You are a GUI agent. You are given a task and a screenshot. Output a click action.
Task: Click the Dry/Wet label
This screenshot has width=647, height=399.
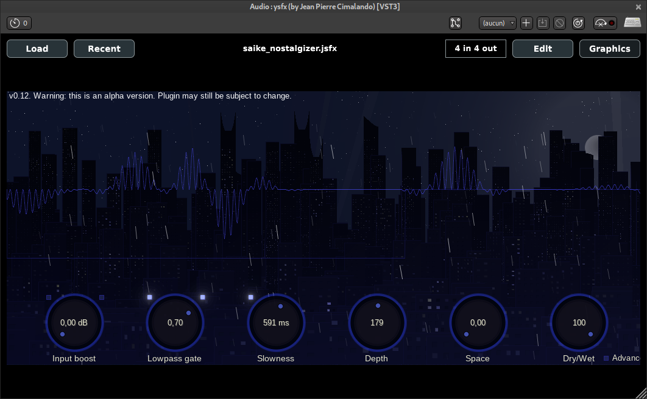click(x=579, y=359)
